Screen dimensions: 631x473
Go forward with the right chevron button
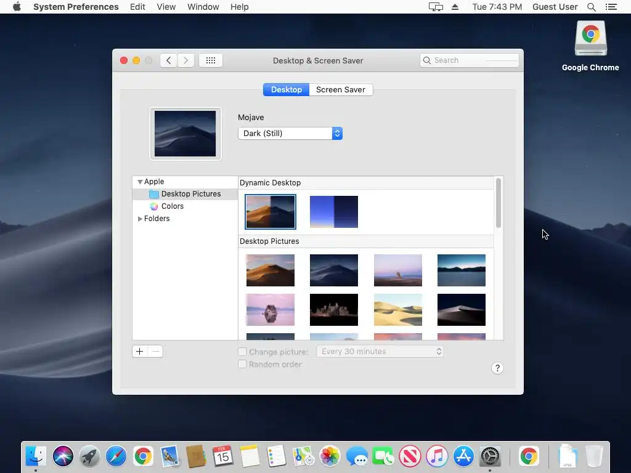pos(186,60)
